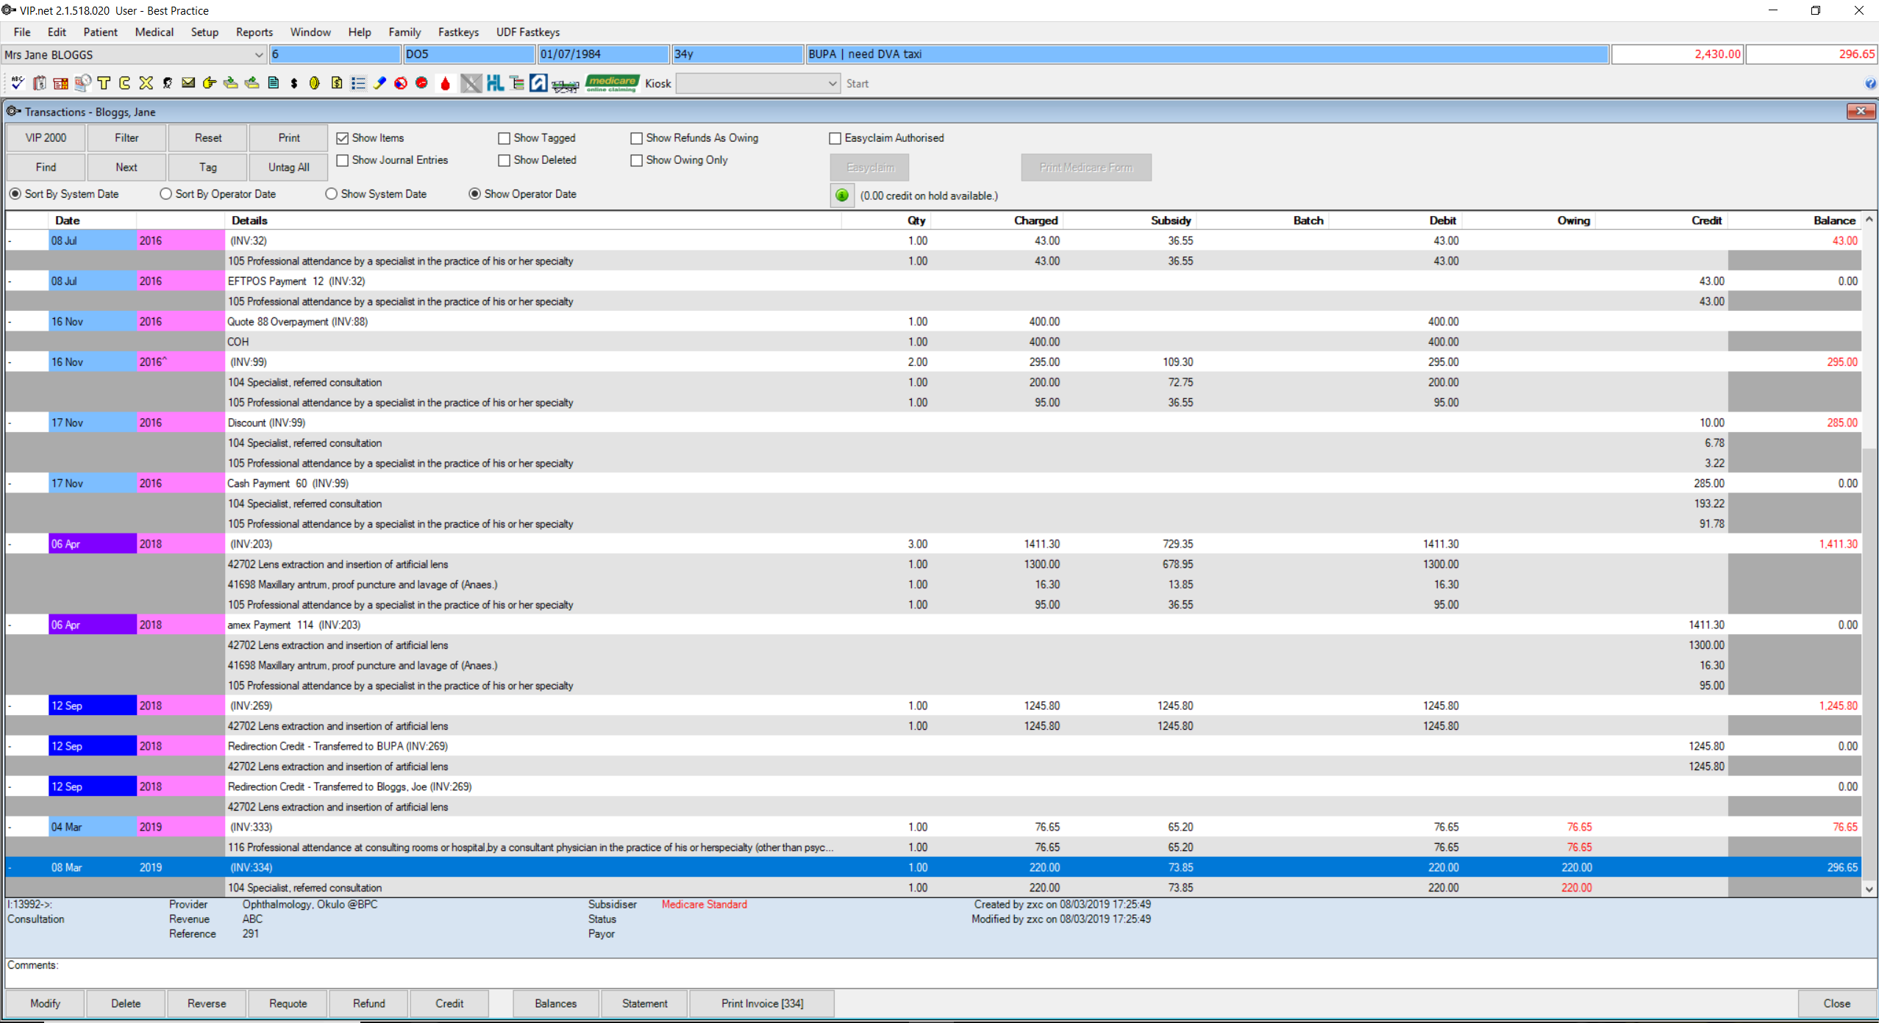Click the envelope mail icon
1879x1023 pixels.
point(188,83)
